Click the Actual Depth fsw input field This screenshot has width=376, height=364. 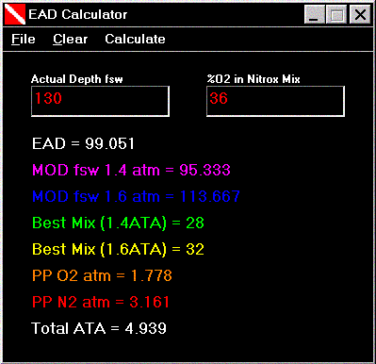pos(100,101)
